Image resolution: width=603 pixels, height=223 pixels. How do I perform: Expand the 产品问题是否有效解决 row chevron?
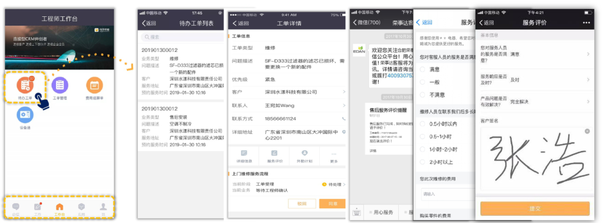tap(588, 102)
